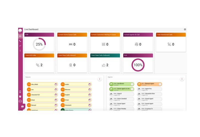Select the green queue at the list bottom
Viewport: 200px width, 137px height.
click(x=76, y=109)
